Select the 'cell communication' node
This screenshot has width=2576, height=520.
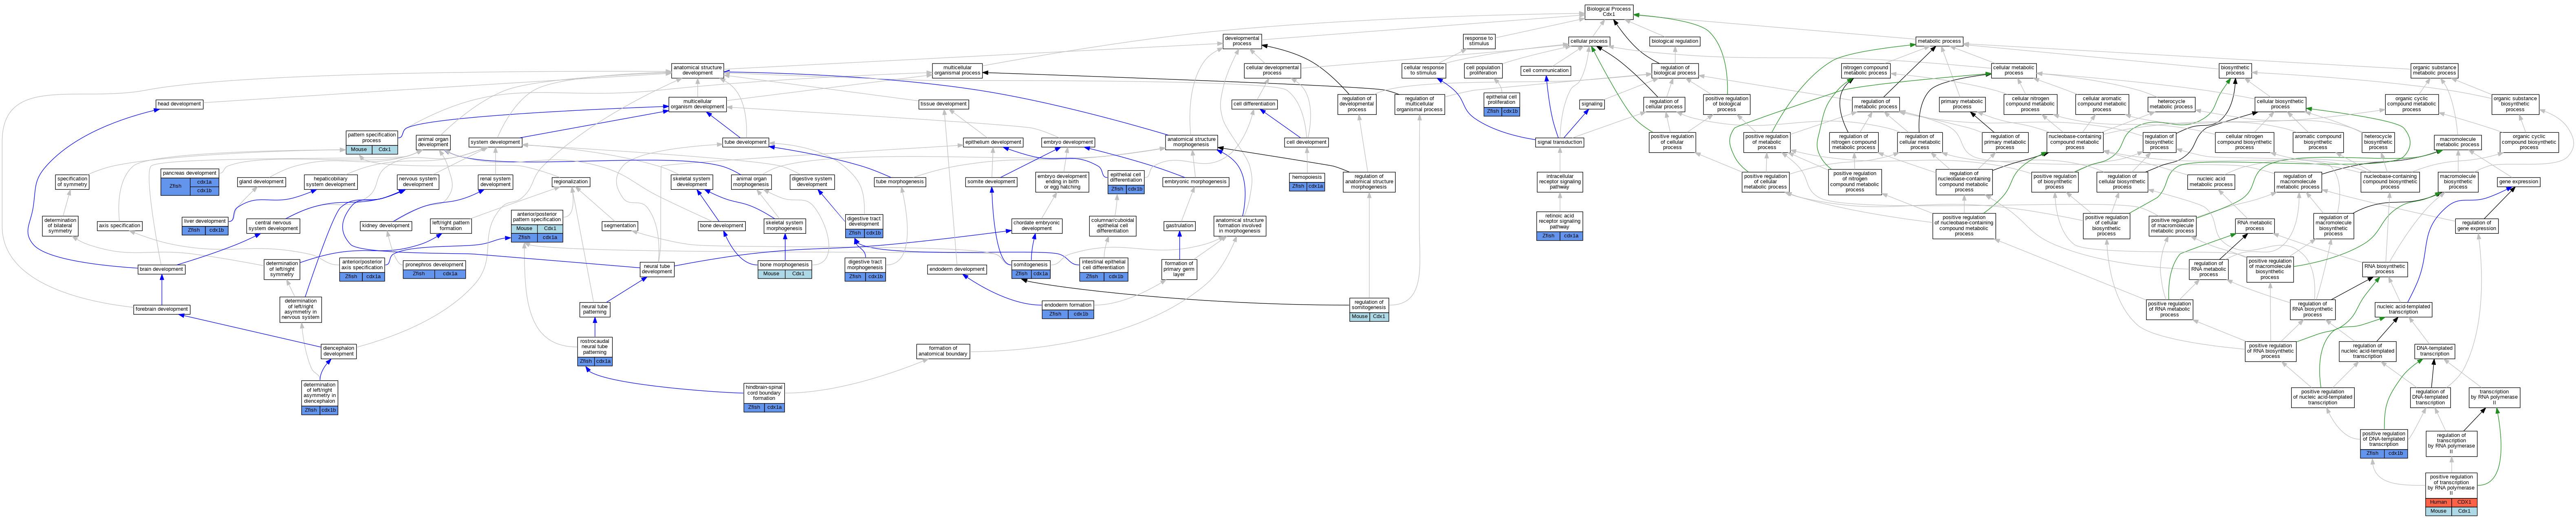click(1546, 71)
